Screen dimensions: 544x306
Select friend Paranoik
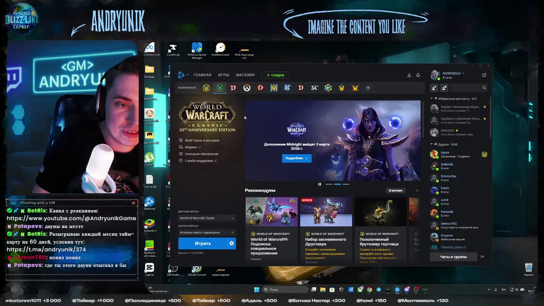click(x=459, y=213)
